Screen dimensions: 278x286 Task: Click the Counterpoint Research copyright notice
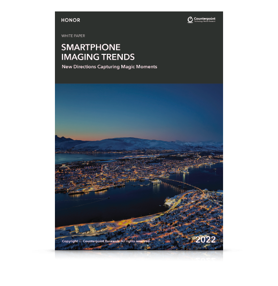click(106, 241)
